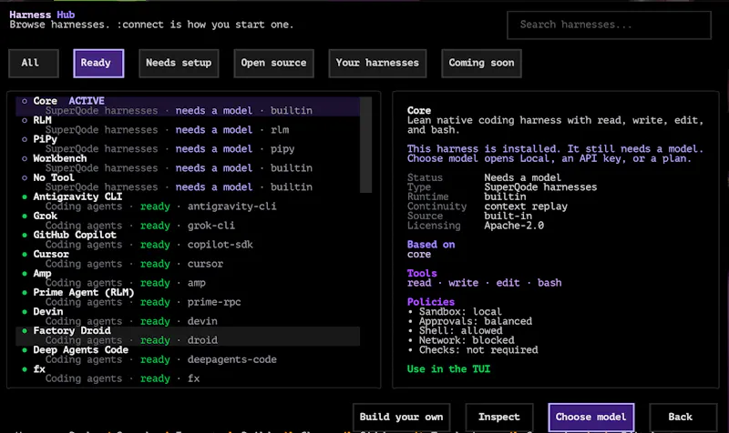Viewport: 729px width, 433px height.
Task: Select the Cursor harness row
Action: 188,258
